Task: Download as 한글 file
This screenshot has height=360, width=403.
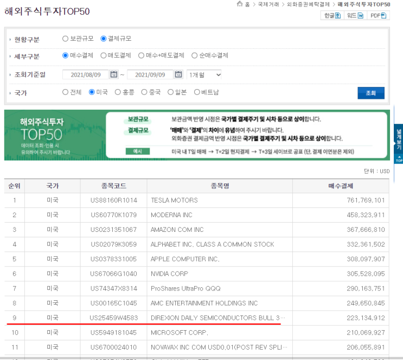Action: [x=332, y=16]
